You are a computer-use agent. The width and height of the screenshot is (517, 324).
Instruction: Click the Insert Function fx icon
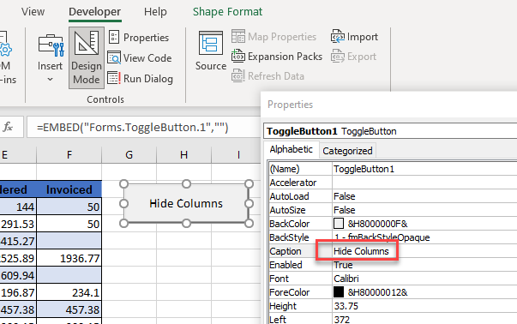tap(8, 127)
